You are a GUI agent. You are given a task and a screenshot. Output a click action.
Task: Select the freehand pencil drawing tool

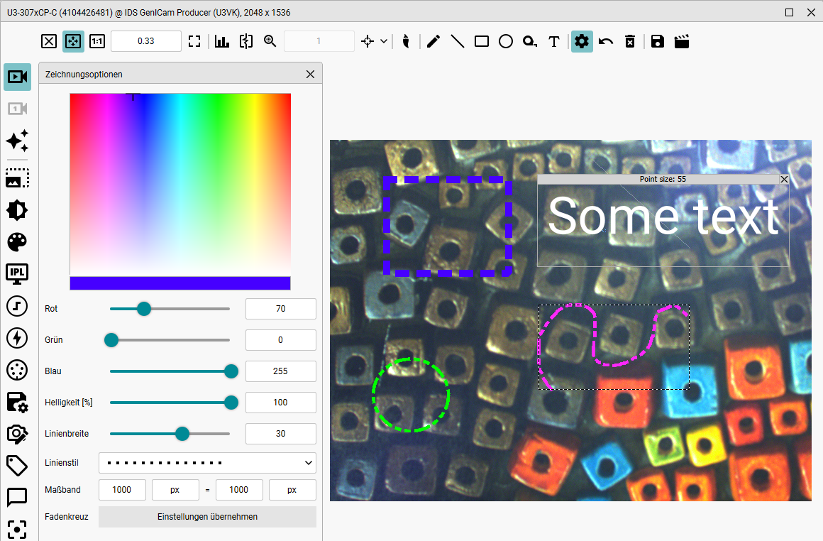(x=433, y=41)
